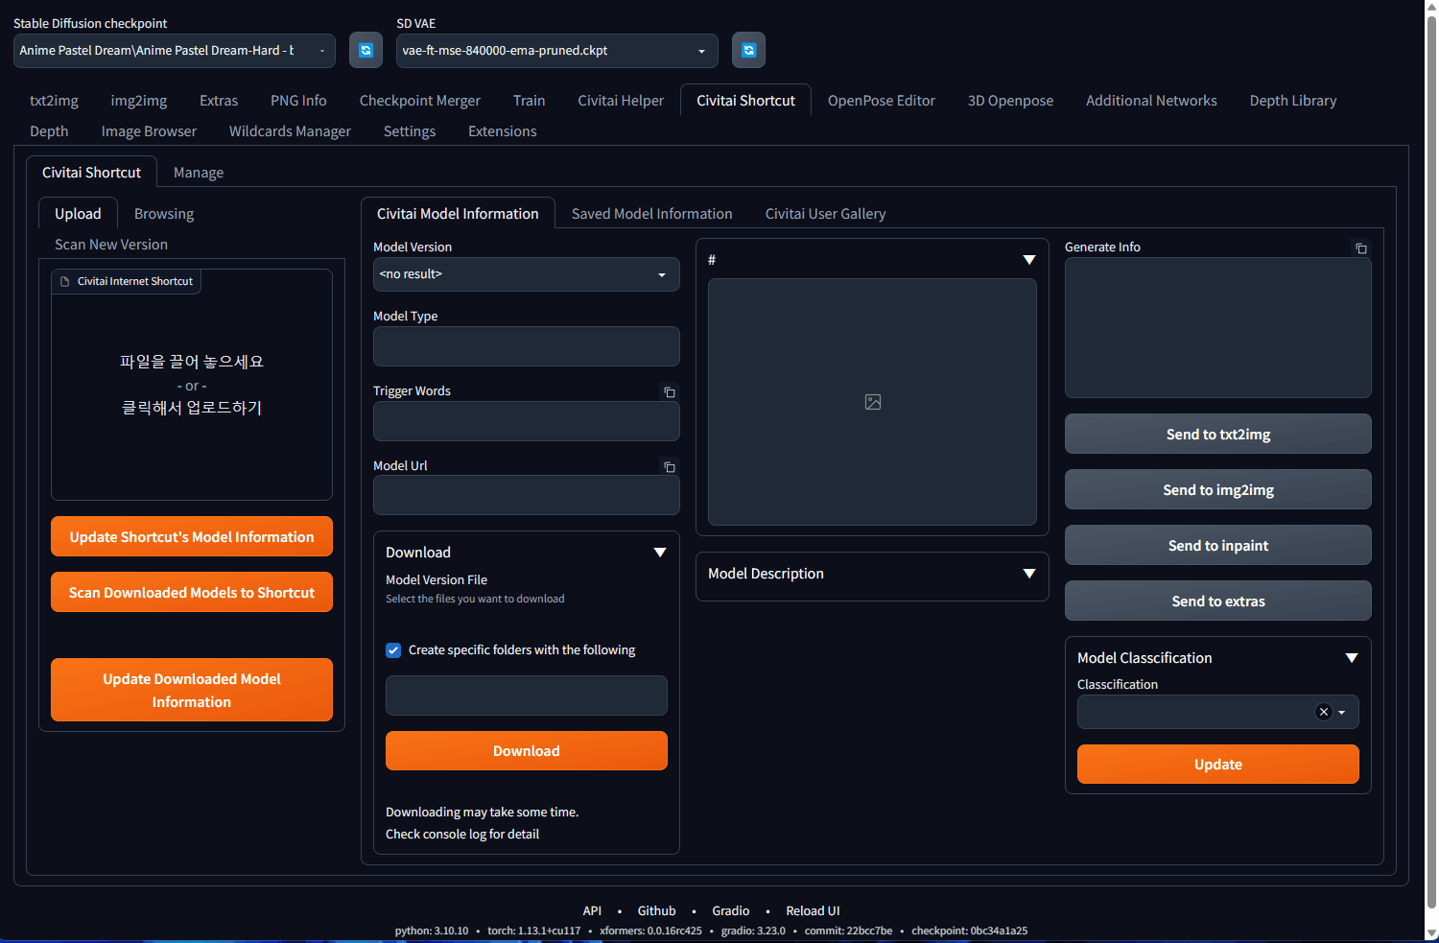Open the Depth Library tab

pyautogui.click(x=1293, y=101)
